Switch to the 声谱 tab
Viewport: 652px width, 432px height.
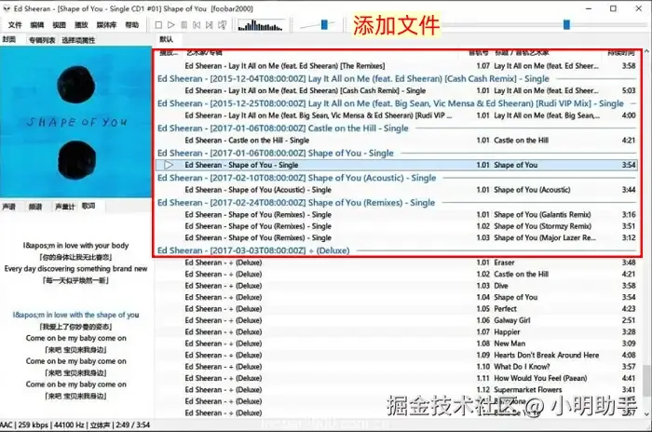tap(9, 207)
